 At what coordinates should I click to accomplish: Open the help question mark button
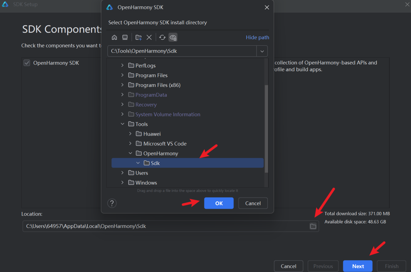112,203
